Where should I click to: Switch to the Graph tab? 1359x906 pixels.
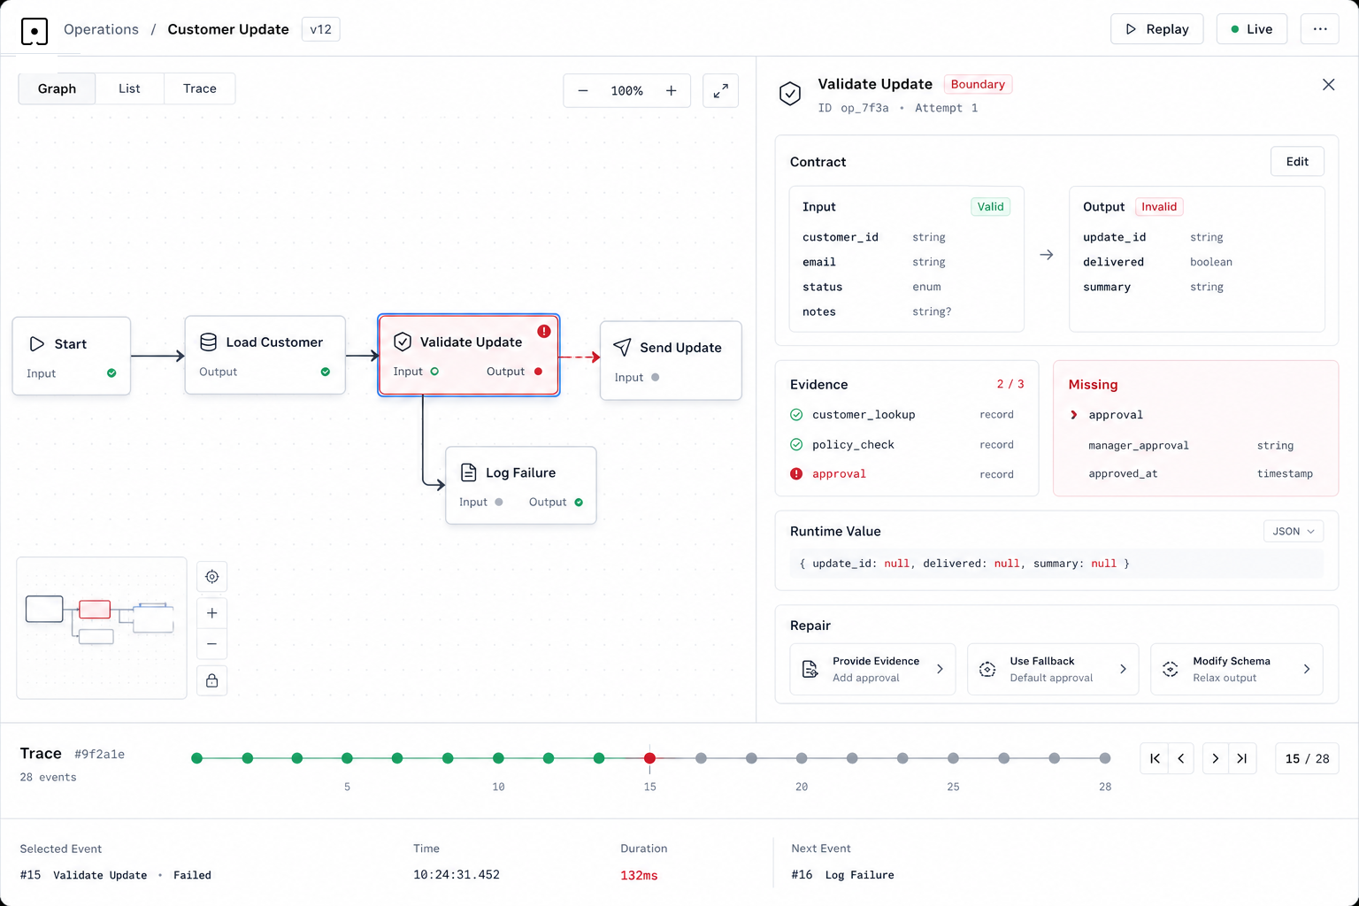(57, 88)
